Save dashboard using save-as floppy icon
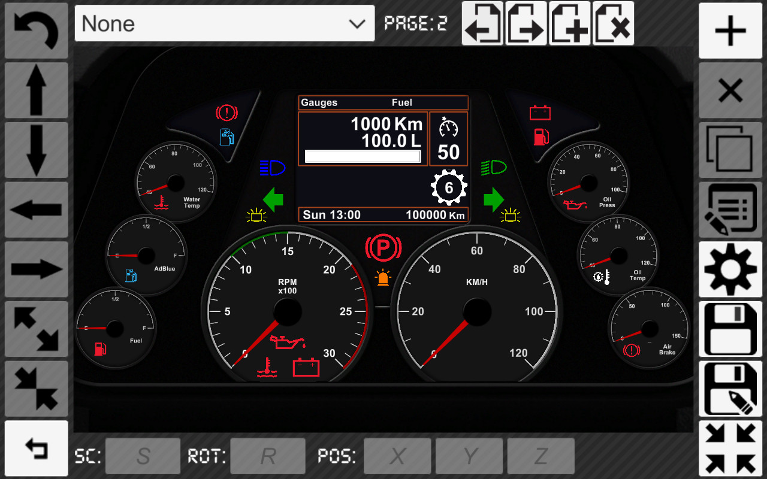This screenshot has width=767, height=479. tap(730, 389)
